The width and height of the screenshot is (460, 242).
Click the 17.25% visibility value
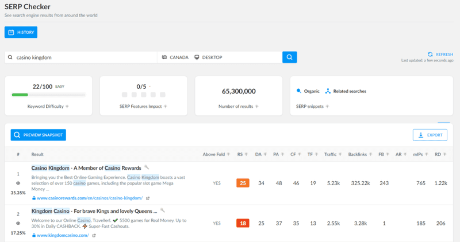click(x=18, y=233)
